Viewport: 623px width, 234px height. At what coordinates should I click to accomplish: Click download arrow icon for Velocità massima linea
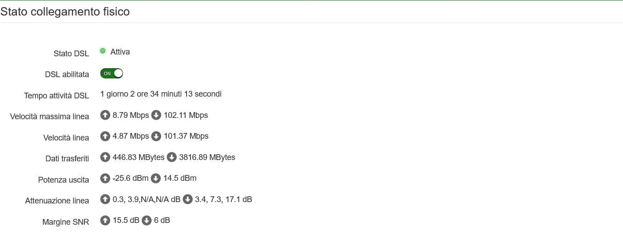click(x=156, y=115)
